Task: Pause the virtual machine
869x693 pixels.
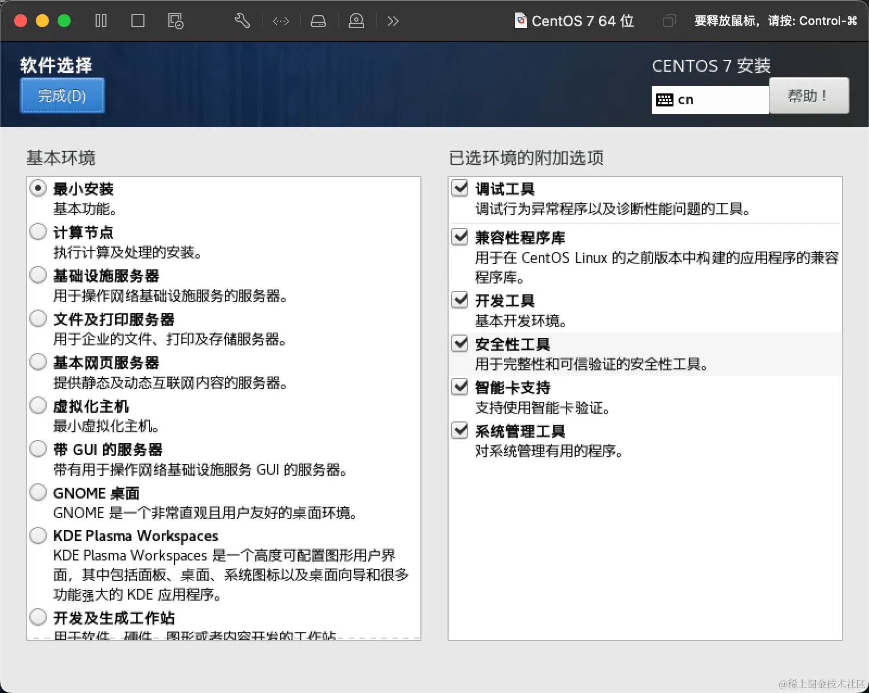Action: pos(101,21)
